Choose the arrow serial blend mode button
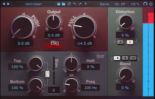Image resolution: width=155 pixels, height=99 pixels. 117,58
